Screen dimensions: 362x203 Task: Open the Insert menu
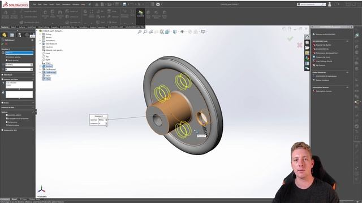pos(51,5)
